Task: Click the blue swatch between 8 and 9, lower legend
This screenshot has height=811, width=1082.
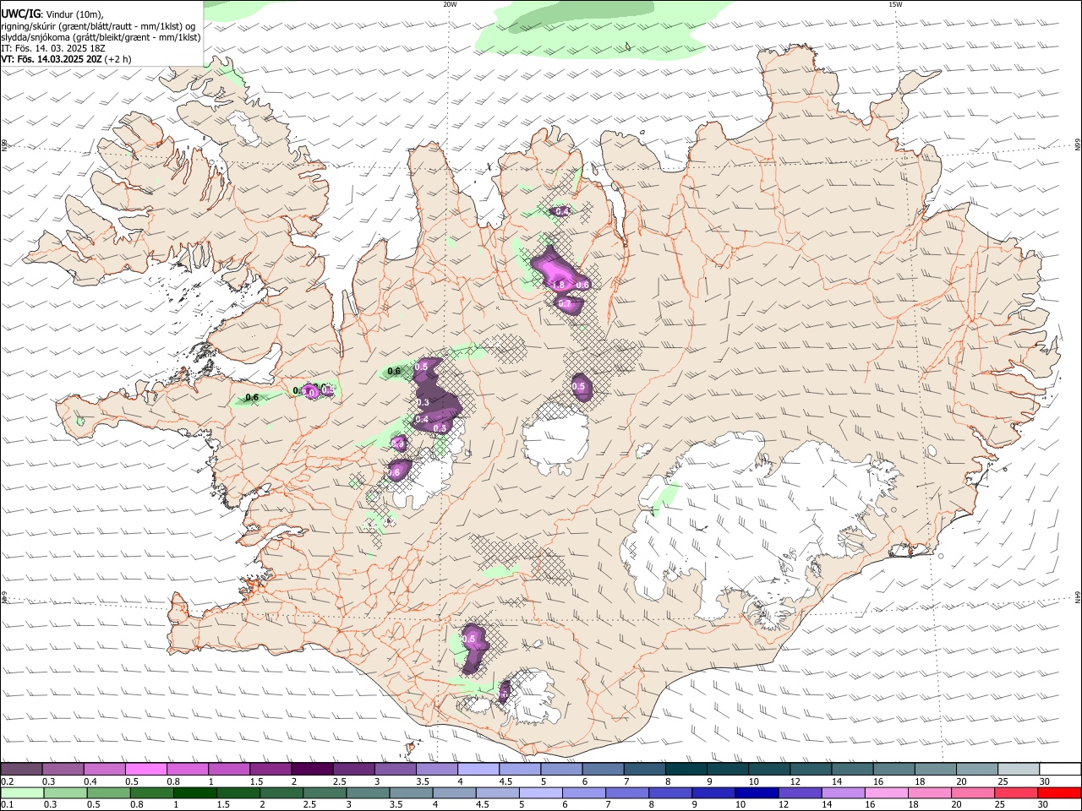Action: click(x=670, y=793)
